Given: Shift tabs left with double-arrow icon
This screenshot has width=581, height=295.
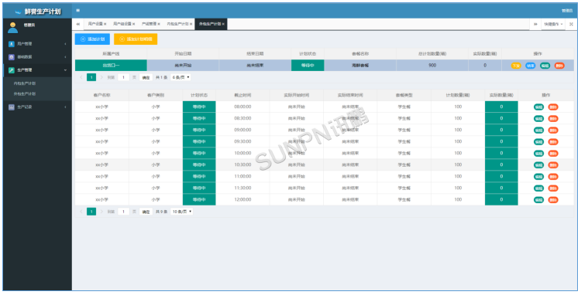Looking at the screenshot, I should pyautogui.click(x=78, y=24).
